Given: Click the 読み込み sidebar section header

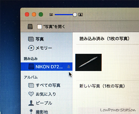Looking at the screenshot, I should tap(31, 59).
